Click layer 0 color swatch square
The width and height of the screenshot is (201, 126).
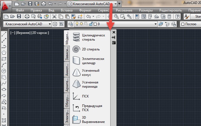(x=95, y=24)
